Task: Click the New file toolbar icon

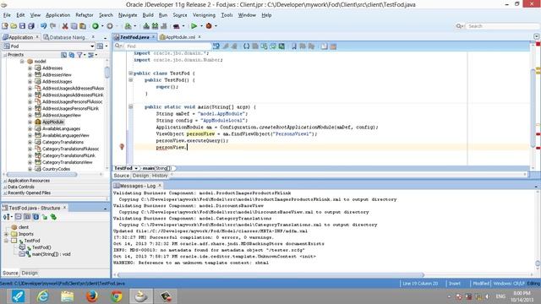Action: [5, 26]
